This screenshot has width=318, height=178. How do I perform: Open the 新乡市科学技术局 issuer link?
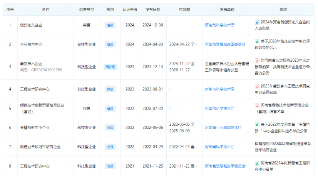(x=219, y=89)
